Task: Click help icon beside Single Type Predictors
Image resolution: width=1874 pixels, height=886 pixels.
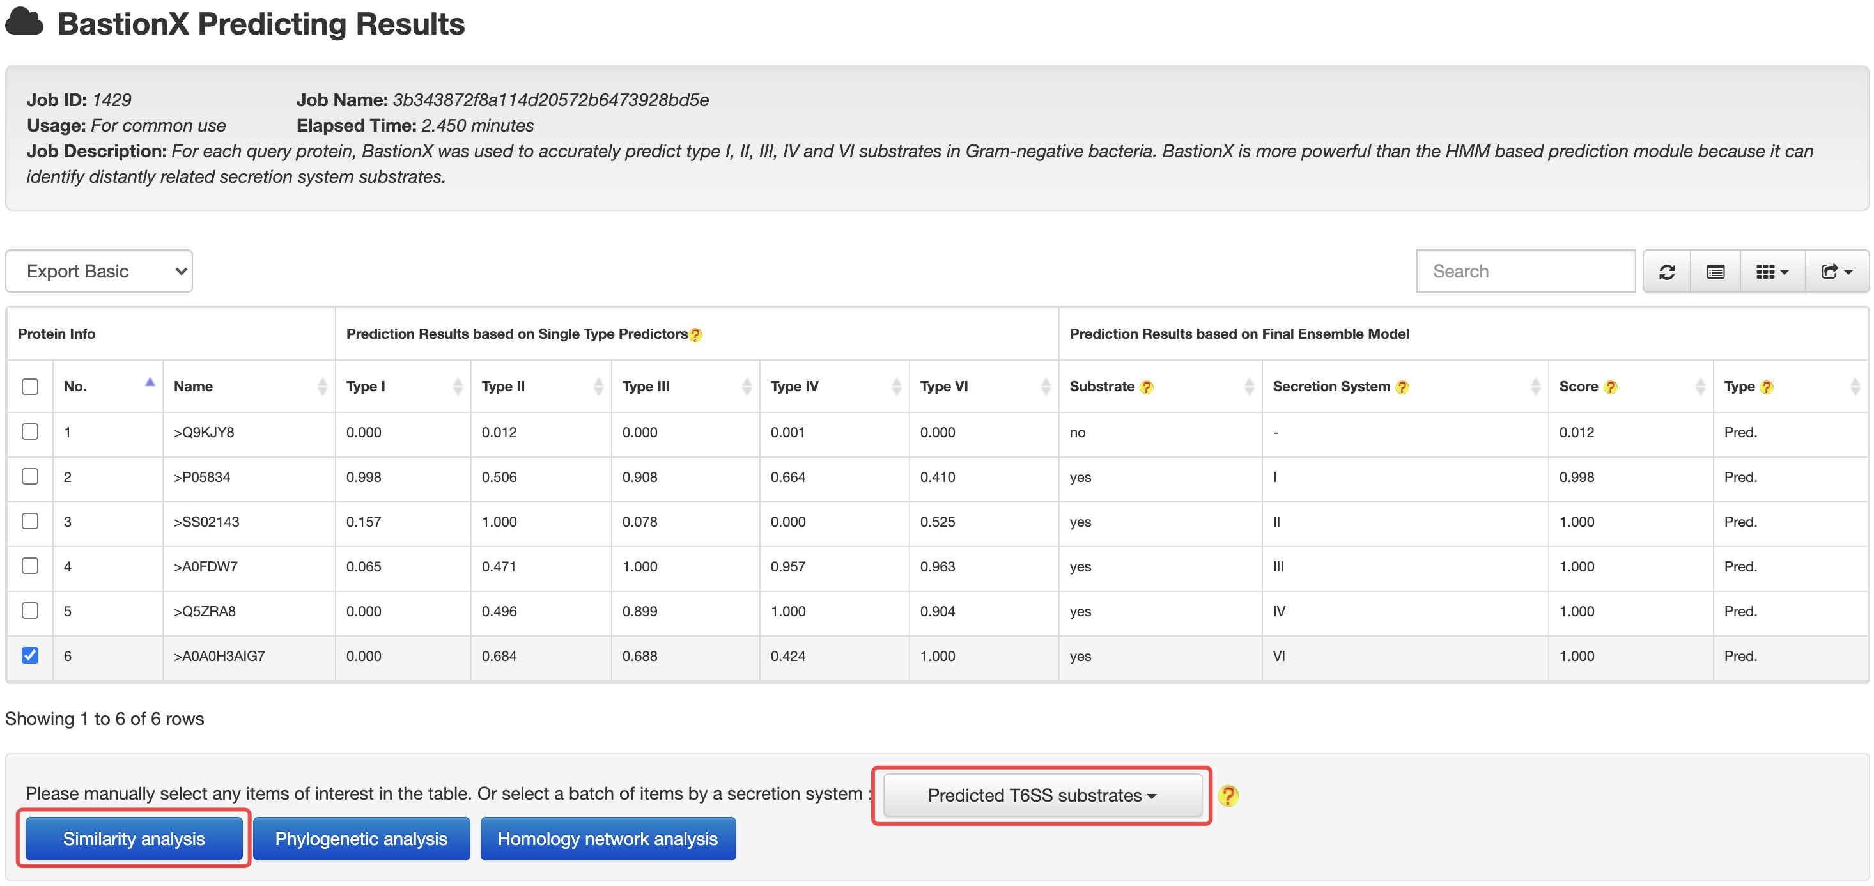Action: [x=695, y=334]
